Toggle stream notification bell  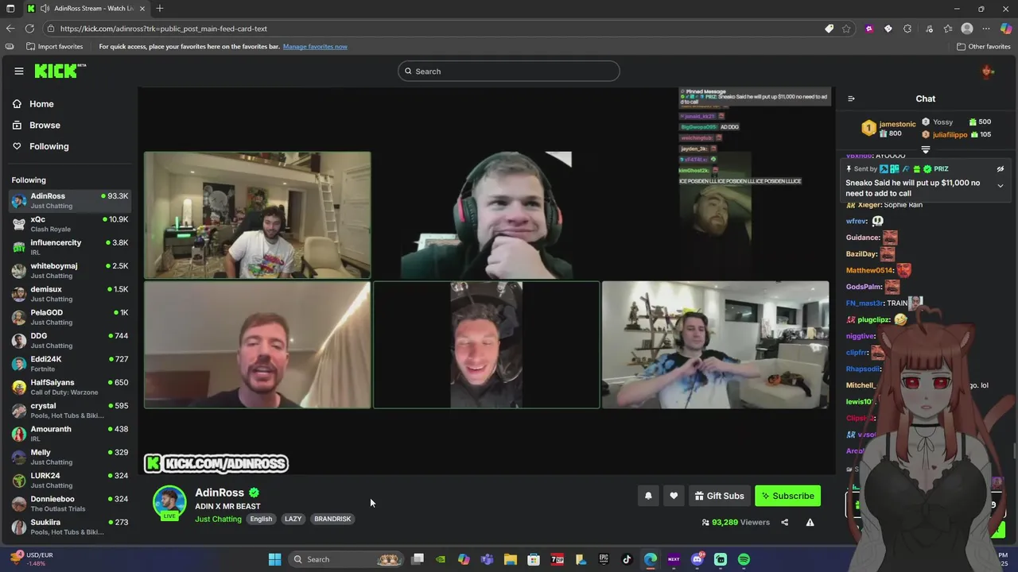648,496
